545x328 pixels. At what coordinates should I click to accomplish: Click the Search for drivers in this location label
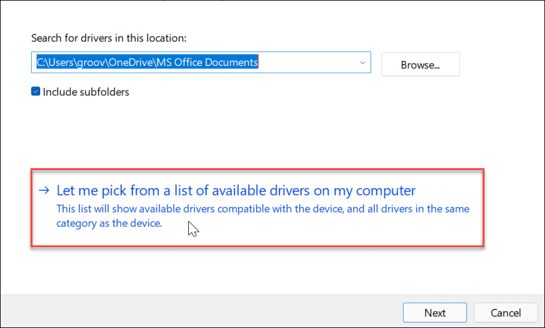tap(109, 38)
